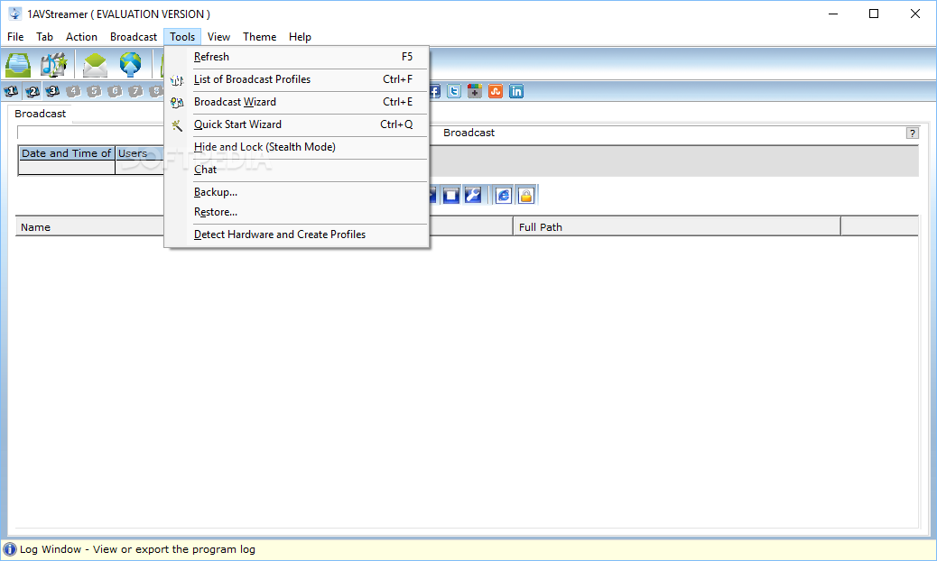Click the open envelope mail icon
The width and height of the screenshot is (937, 561).
(95, 64)
